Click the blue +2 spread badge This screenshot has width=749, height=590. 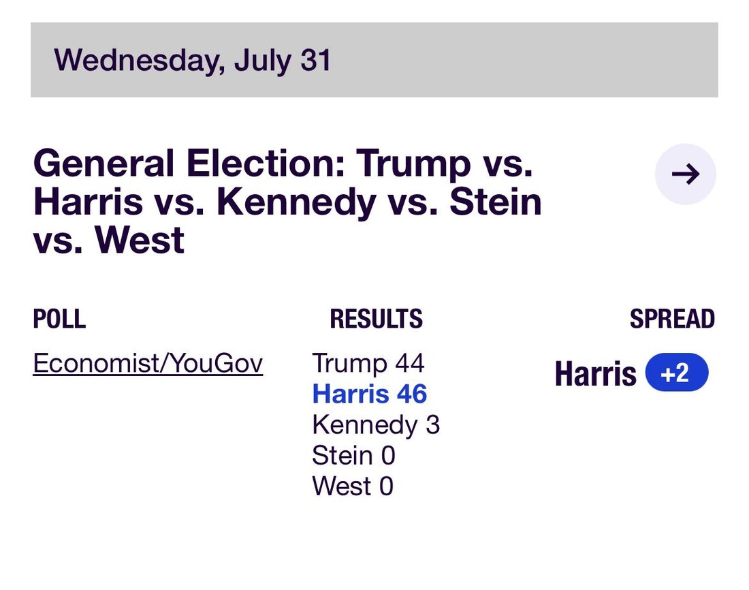[x=676, y=374]
